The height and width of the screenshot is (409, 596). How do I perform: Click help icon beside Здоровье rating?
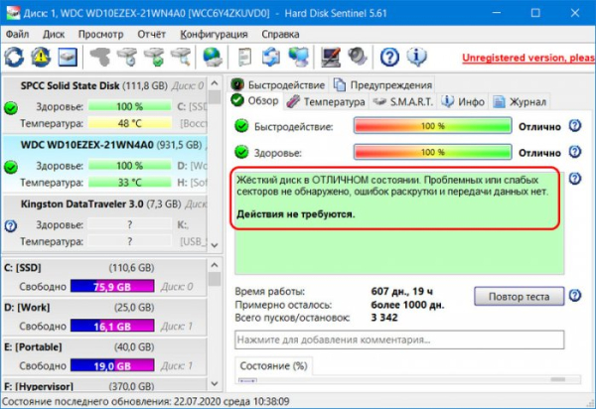click(x=574, y=152)
